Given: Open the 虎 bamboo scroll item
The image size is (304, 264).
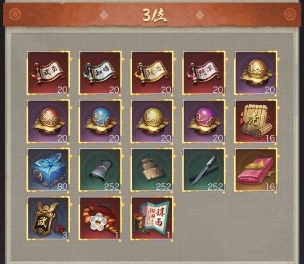Looking at the screenshot, I should tap(256, 121).
